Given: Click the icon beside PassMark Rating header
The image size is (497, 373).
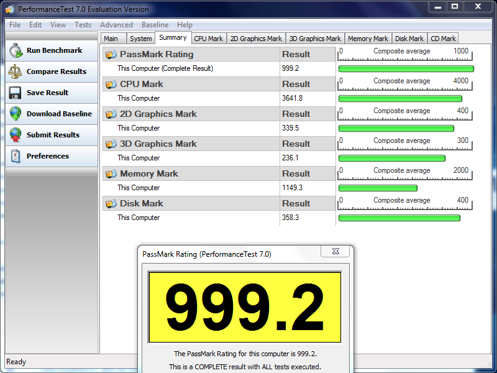Looking at the screenshot, I should (x=111, y=54).
